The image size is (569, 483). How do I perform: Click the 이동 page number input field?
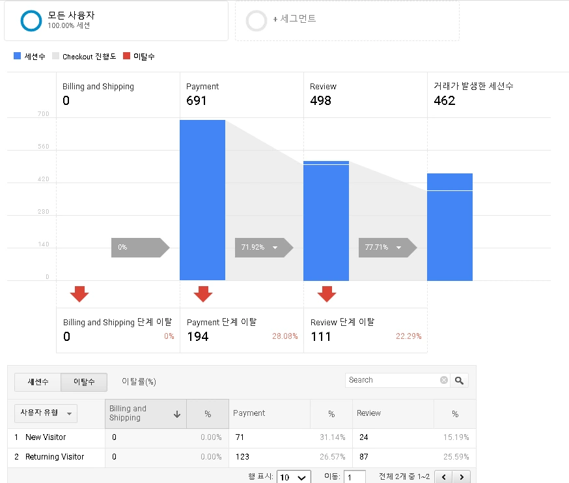click(354, 477)
